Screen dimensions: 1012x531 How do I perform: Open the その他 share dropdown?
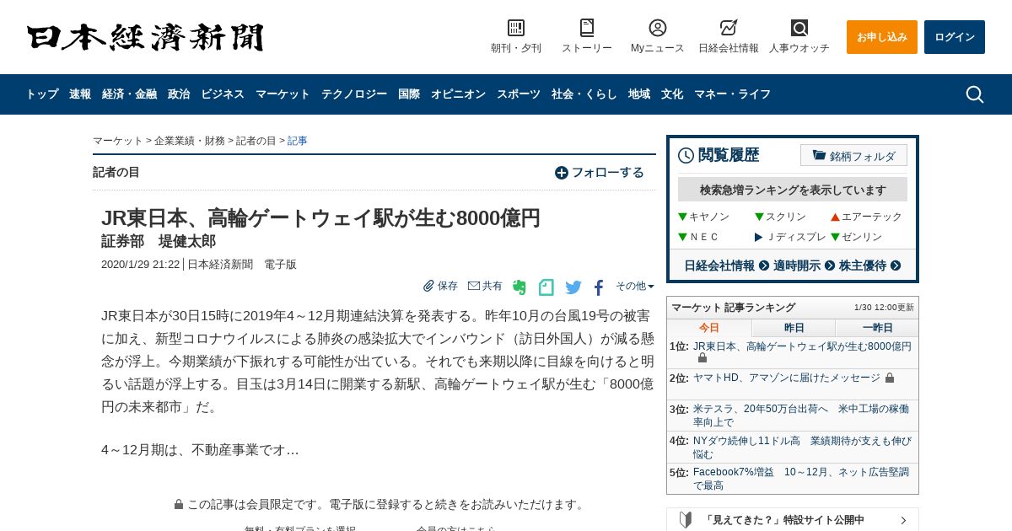tap(635, 286)
